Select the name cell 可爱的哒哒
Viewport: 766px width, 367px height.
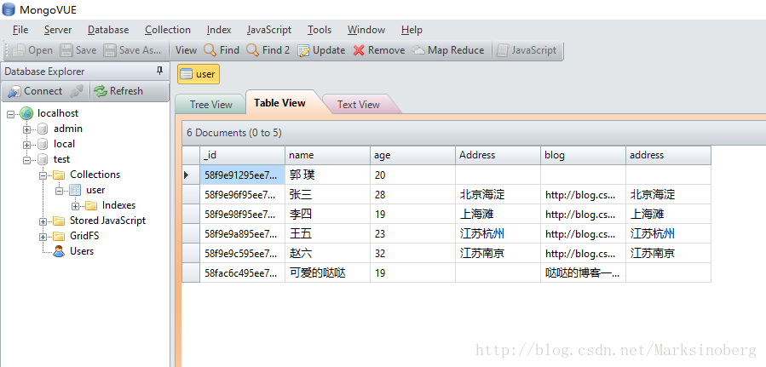click(327, 272)
